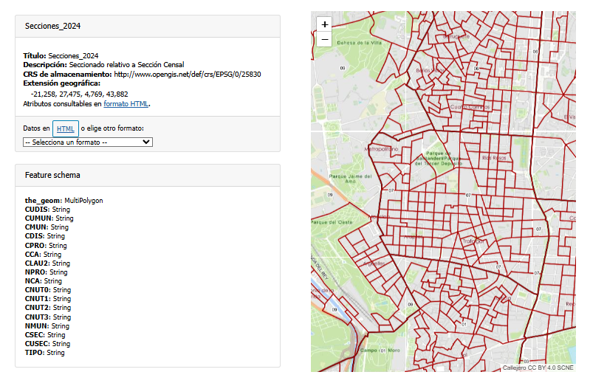Click the Dehesa de la Villa label on map
The image size is (607, 386).
click(x=359, y=43)
